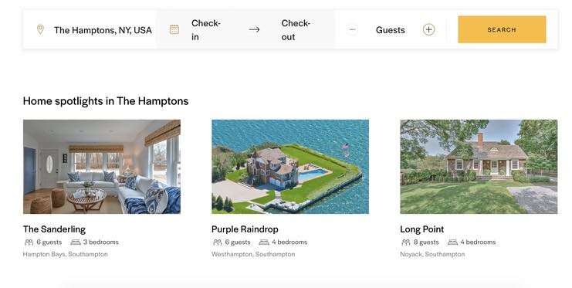This screenshot has height=288, width=572.
Task: Open The Sanderling listing title
Action: 54,229
